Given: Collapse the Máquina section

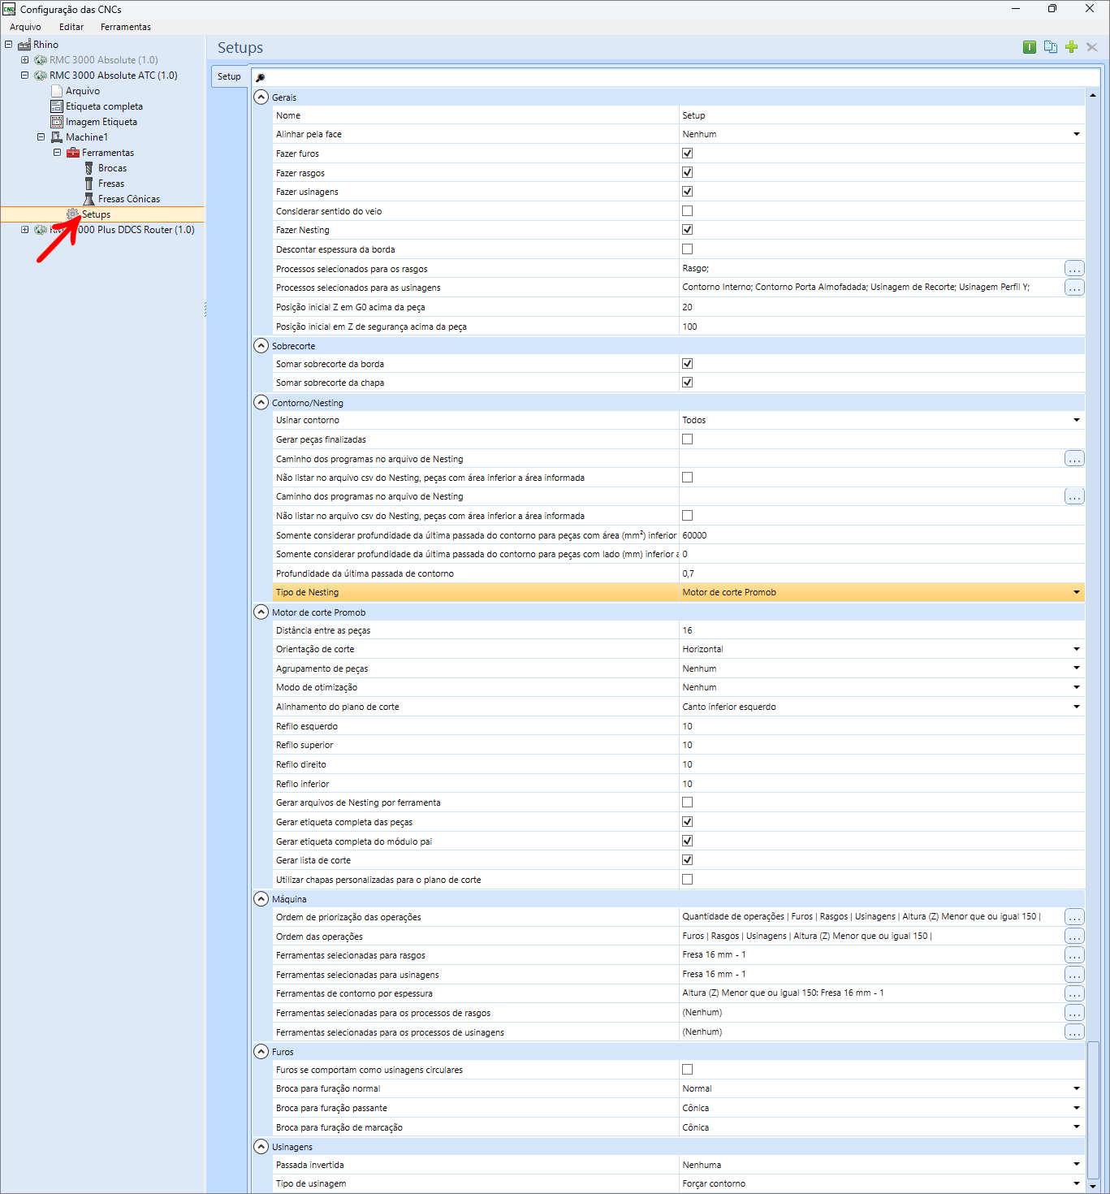Looking at the screenshot, I should pos(261,898).
